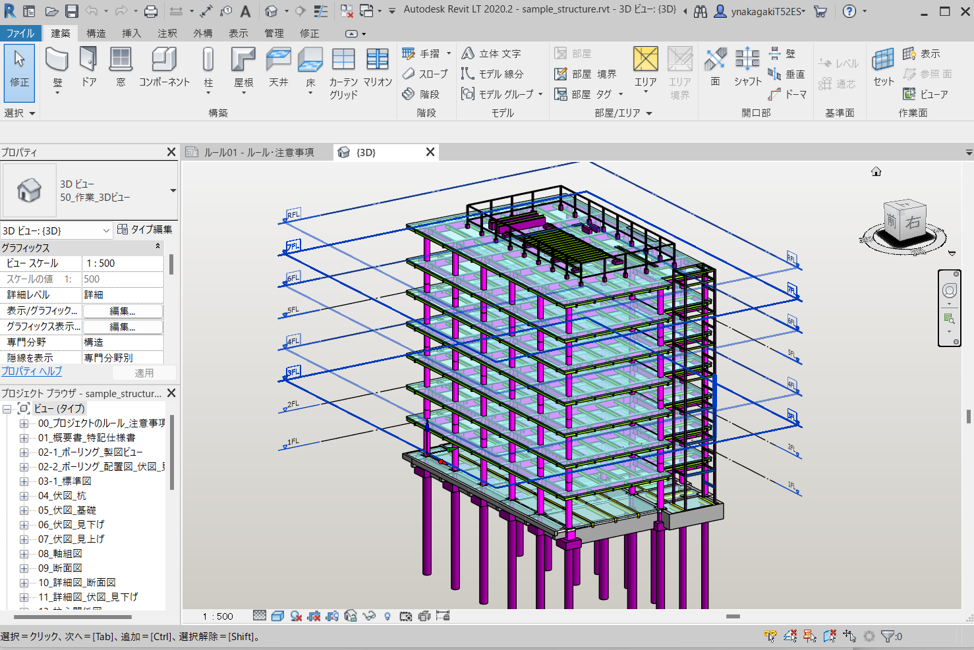Image resolution: width=974 pixels, height=650 pixels.
Task: Select the 垂直 vertical opening tool
Action: click(x=786, y=74)
